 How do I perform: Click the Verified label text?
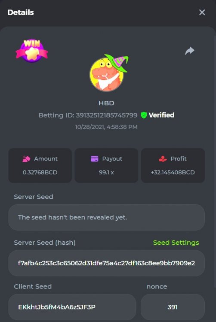pos(161,115)
